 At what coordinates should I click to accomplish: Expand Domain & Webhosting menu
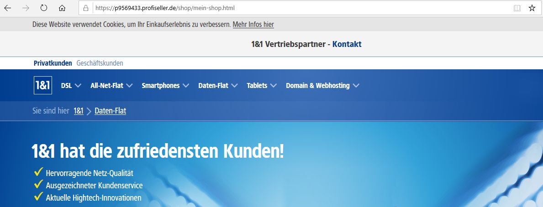pyautogui.click(x=322, y=86)
